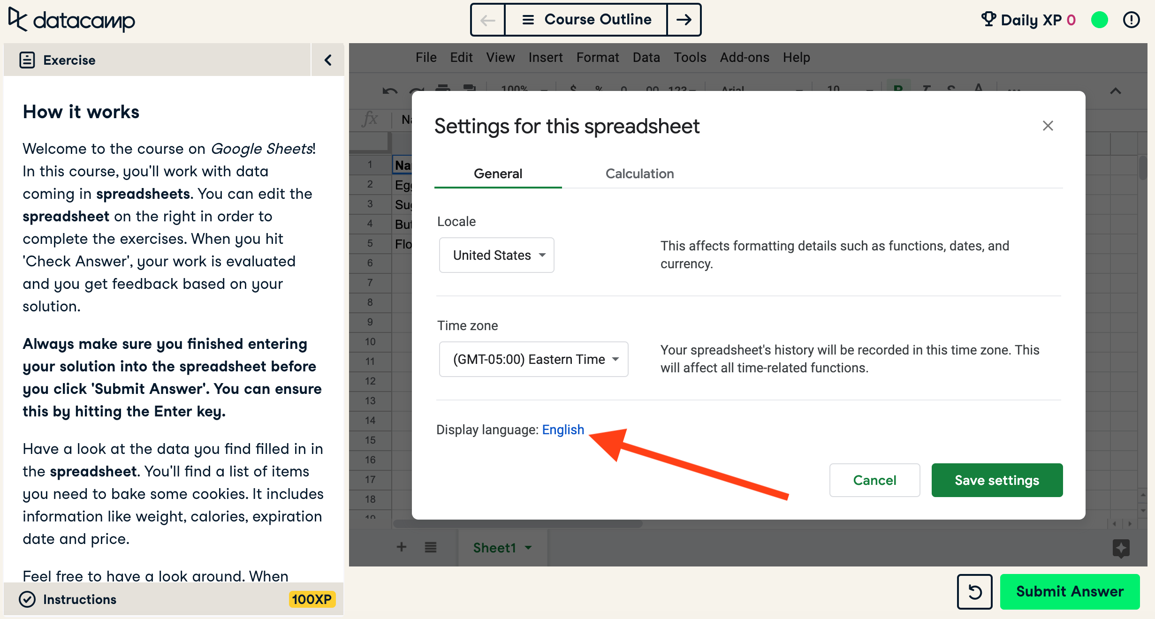Screen dimensions: 1155x619
Task: Open the Course Outline menu
Action: (x=586, y=20)
